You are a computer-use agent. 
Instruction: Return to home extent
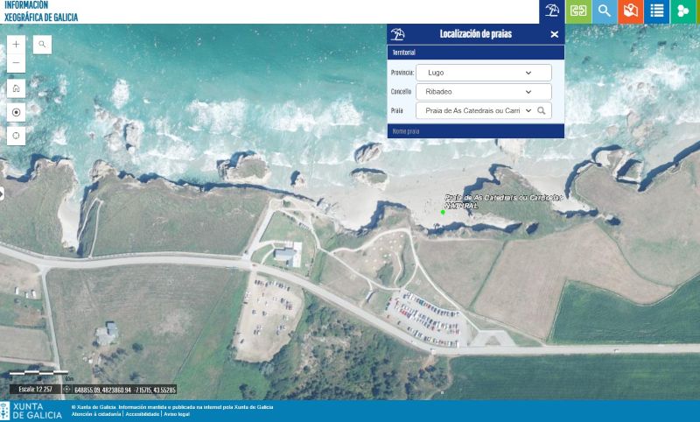click(16, 88)
